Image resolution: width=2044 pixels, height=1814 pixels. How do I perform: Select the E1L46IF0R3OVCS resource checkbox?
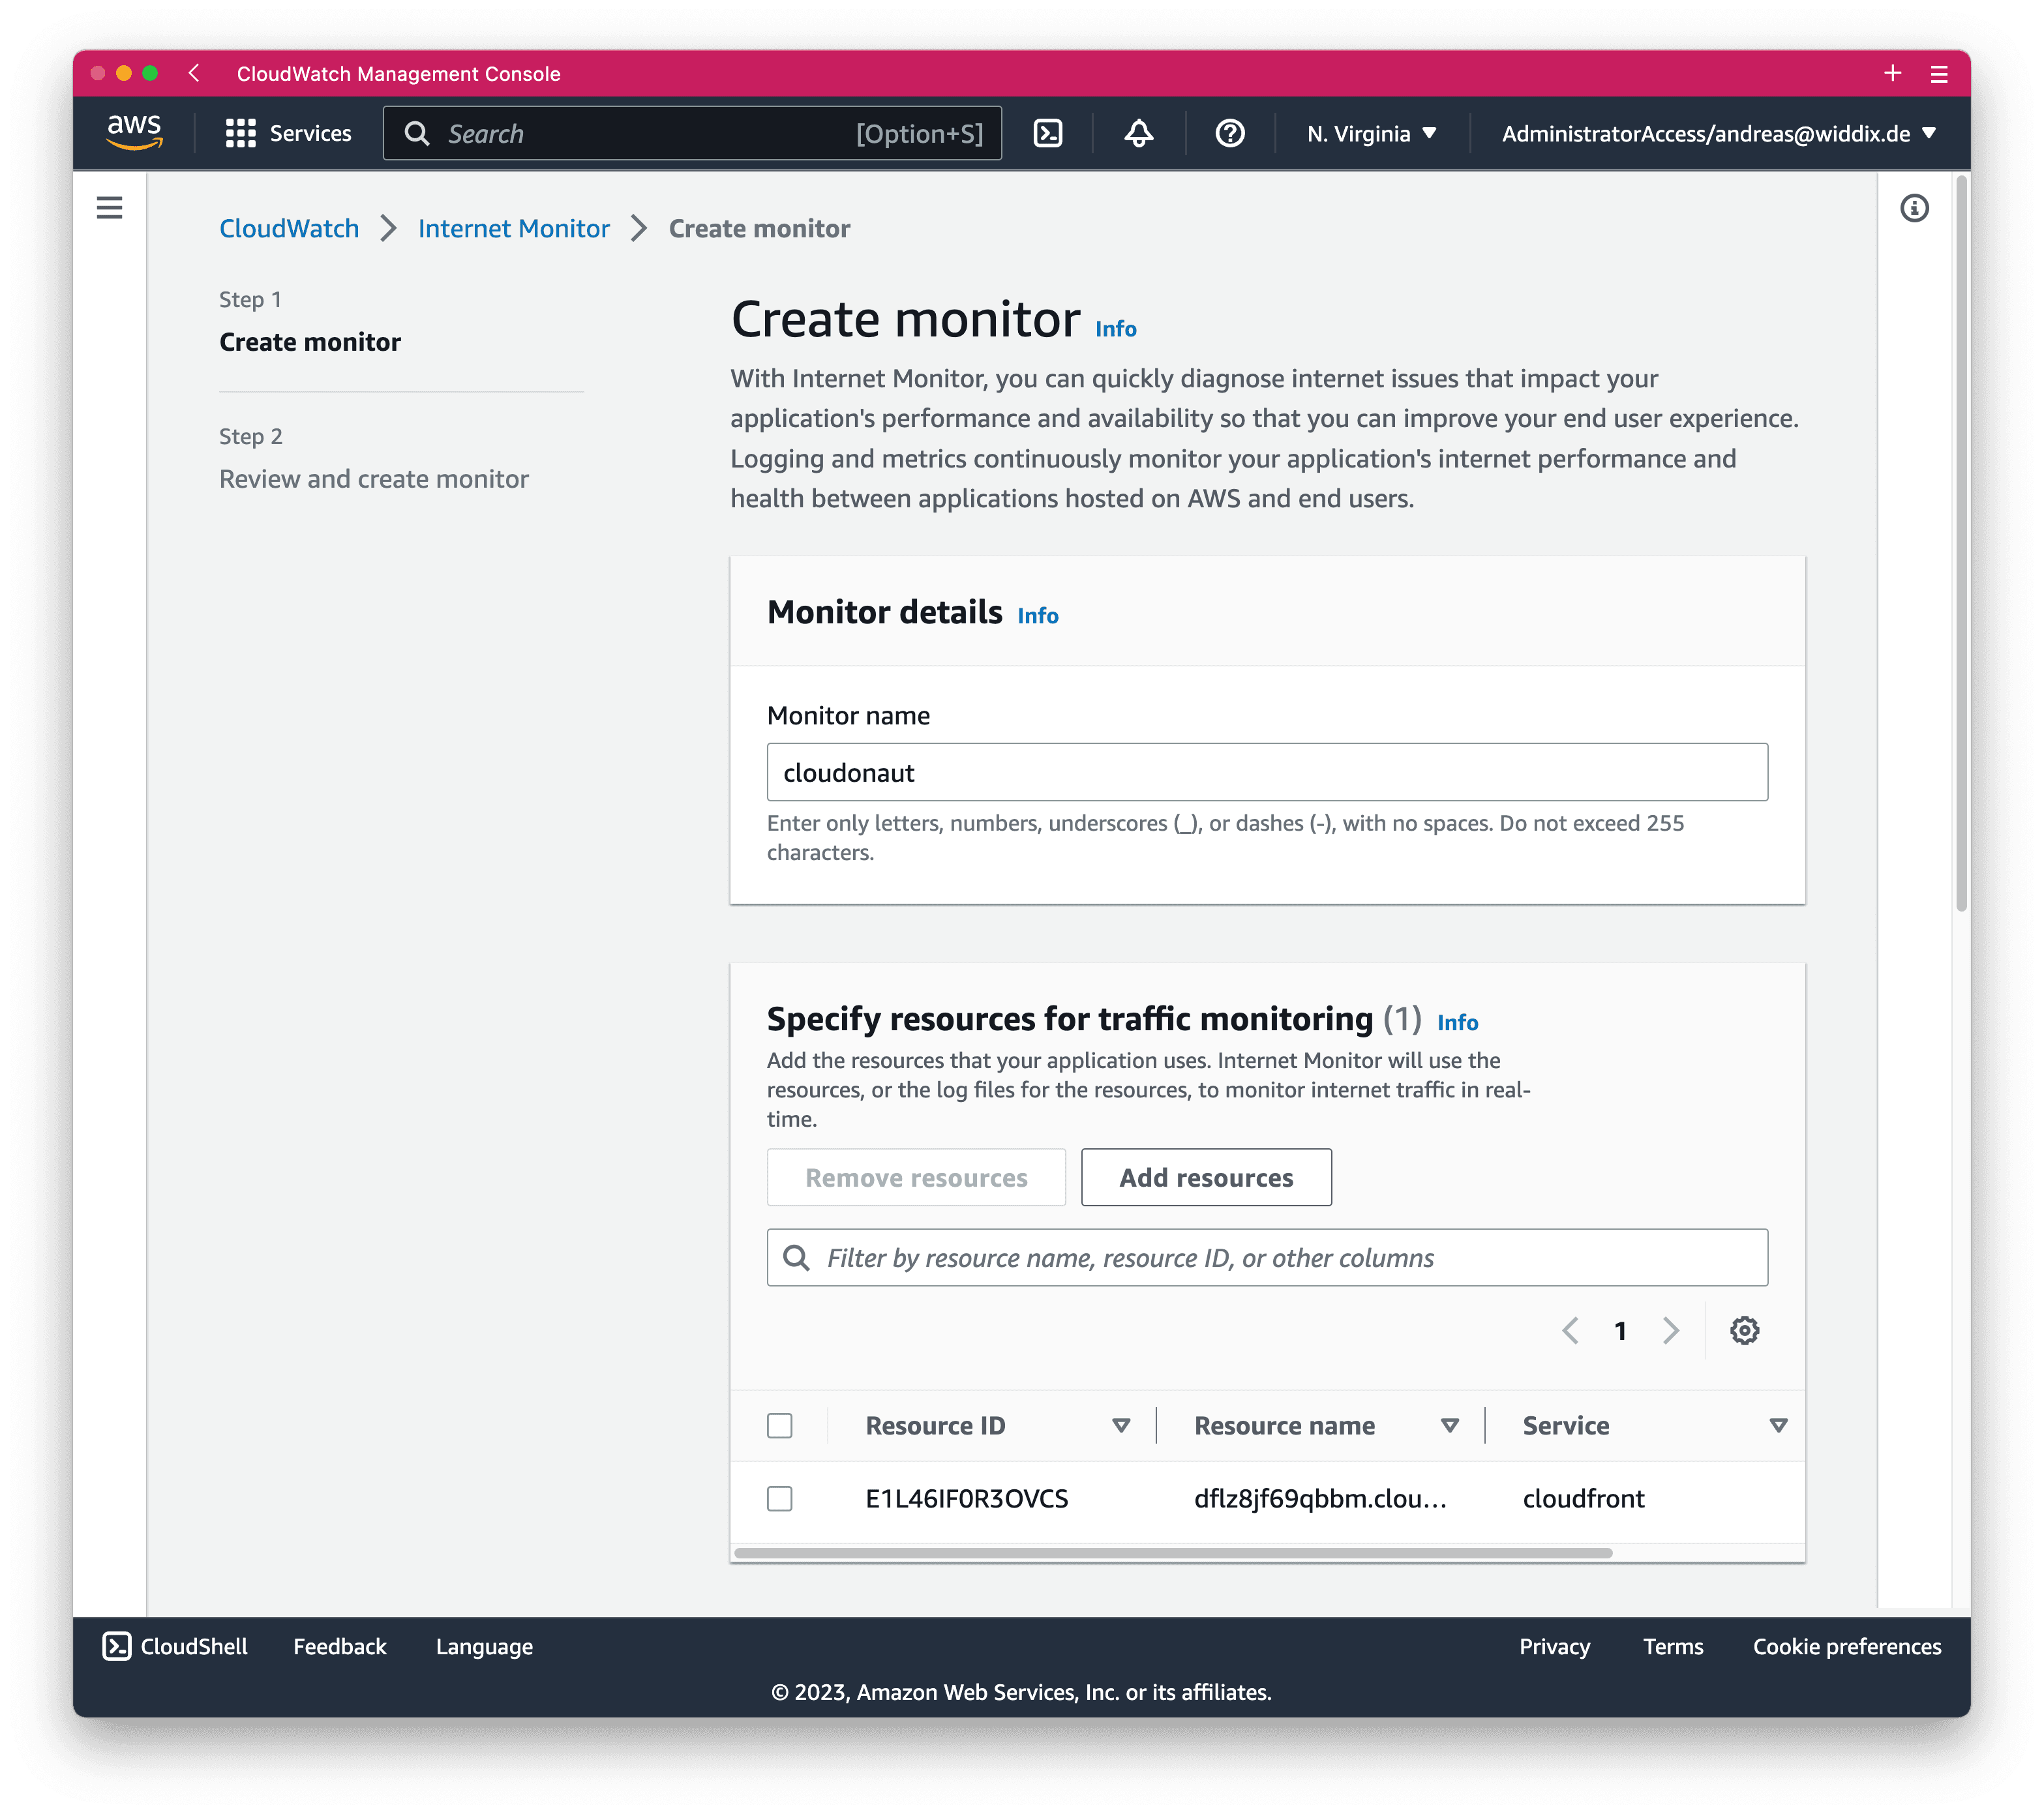pos(780,1498)
